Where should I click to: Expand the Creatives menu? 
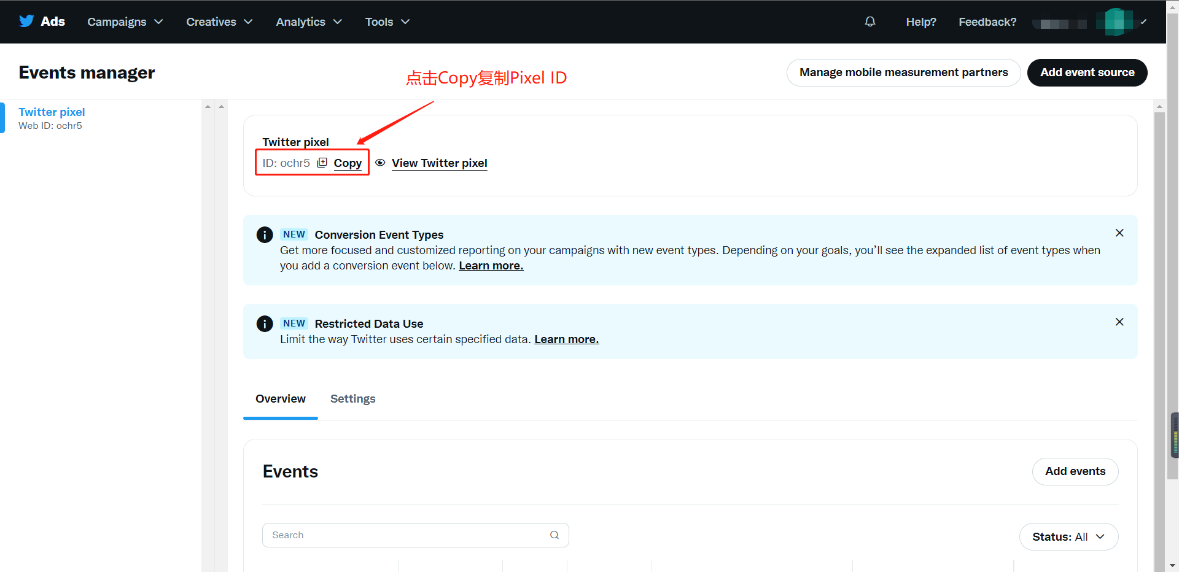click(x=219, y=21)
